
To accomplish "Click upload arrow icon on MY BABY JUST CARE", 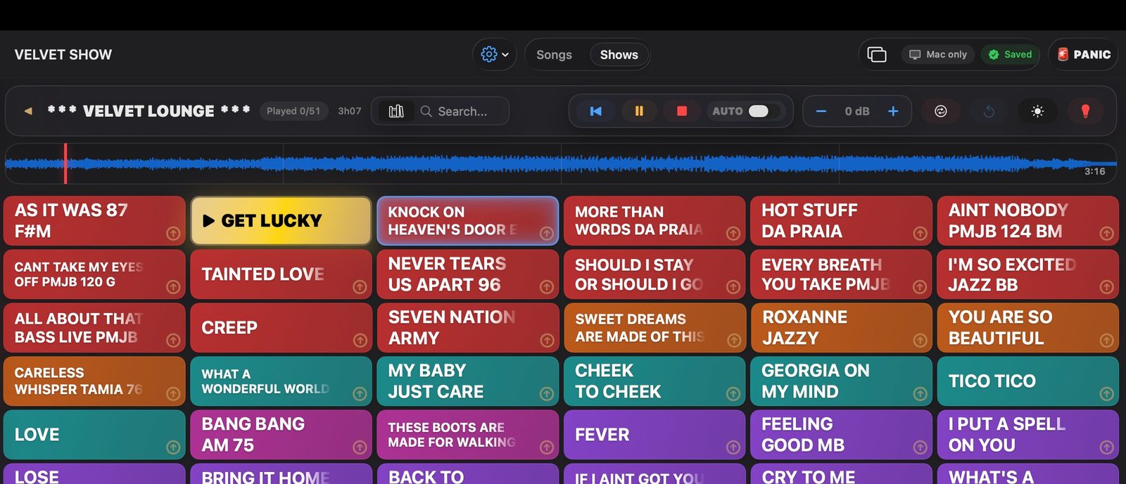I will [547, 394].
